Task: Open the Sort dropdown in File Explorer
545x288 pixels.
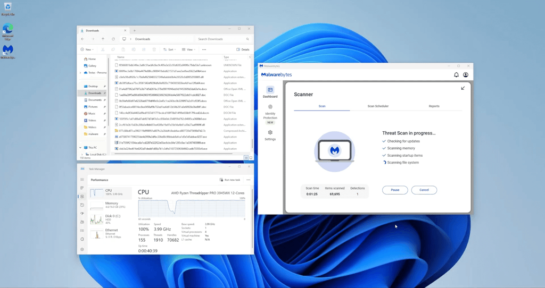Action: [170, 49]
